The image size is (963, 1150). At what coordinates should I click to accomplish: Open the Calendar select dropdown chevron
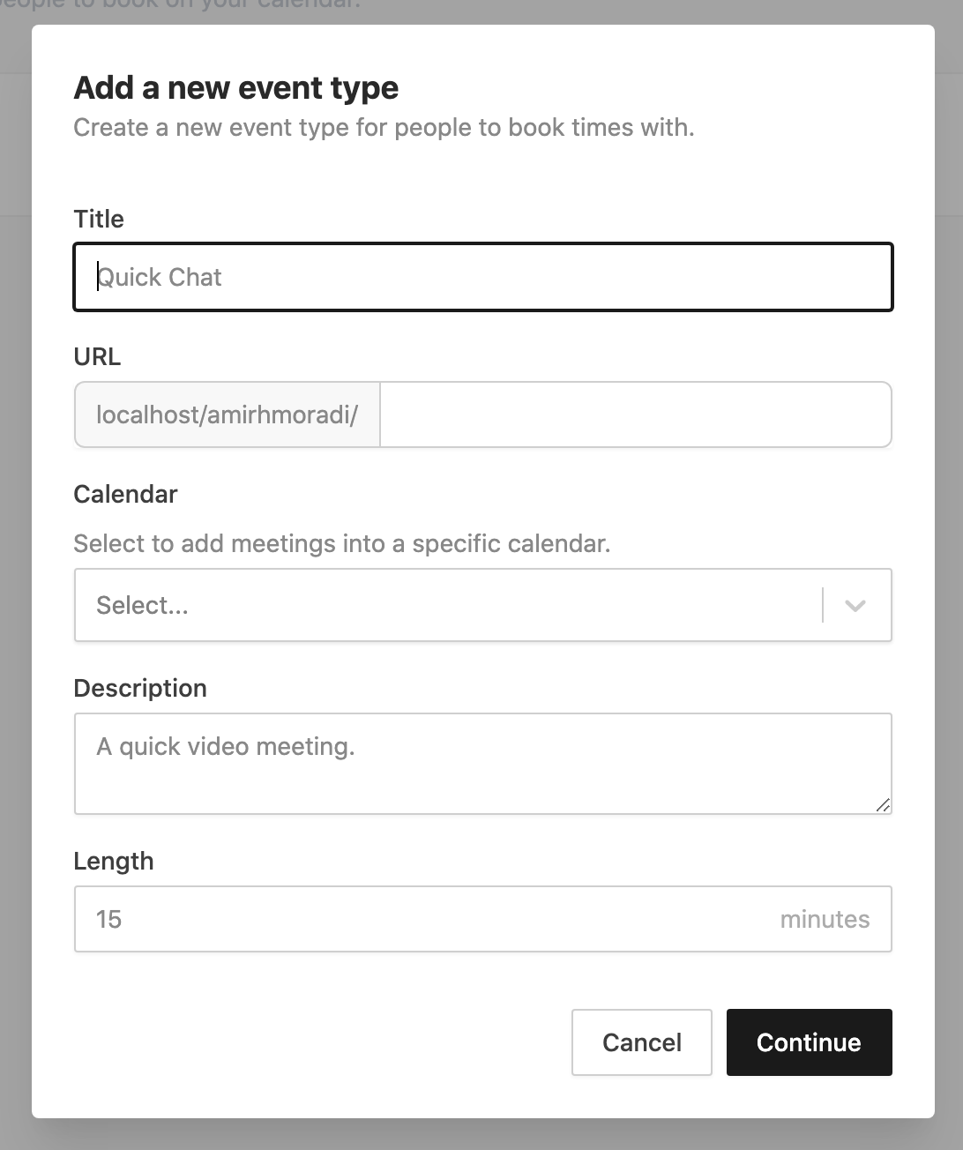854,606
